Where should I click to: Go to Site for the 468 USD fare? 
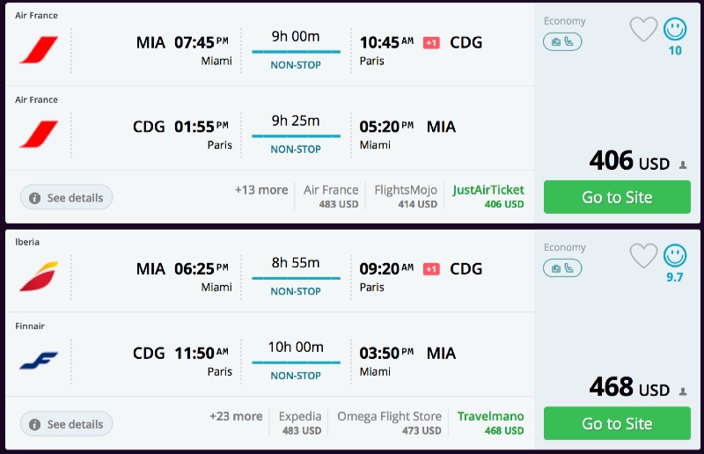617,423
